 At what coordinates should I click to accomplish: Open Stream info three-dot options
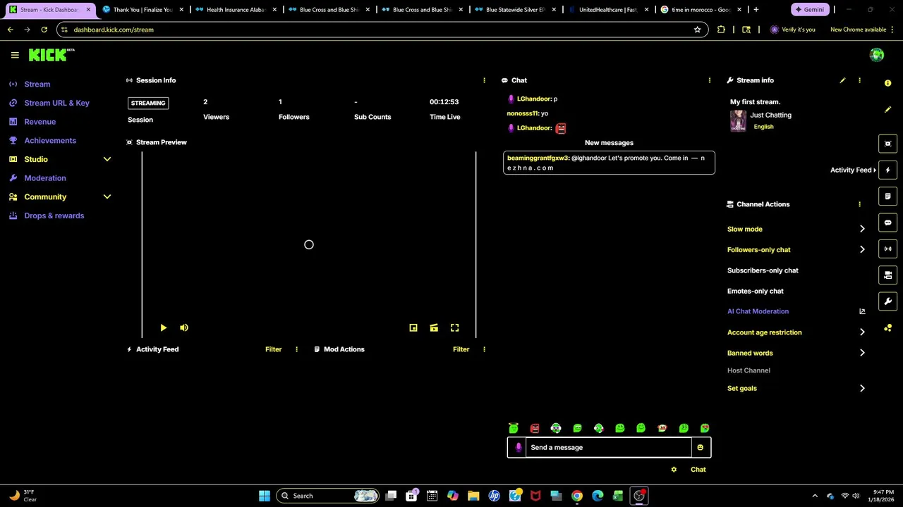[x=859, y=80]
